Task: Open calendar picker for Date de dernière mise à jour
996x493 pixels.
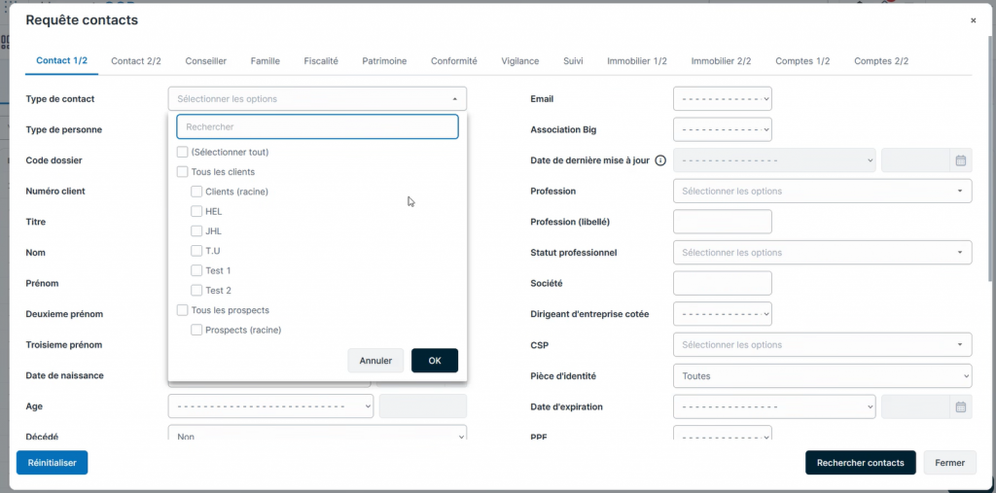Action: click(x=960, y=160)
